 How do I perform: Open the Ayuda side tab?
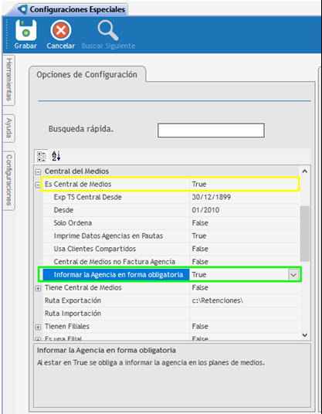point(9,128)
